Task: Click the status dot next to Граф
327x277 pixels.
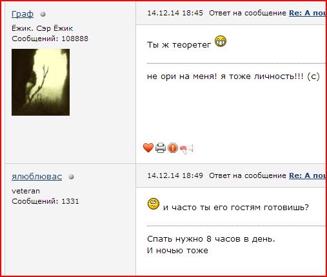Action: 43,14
